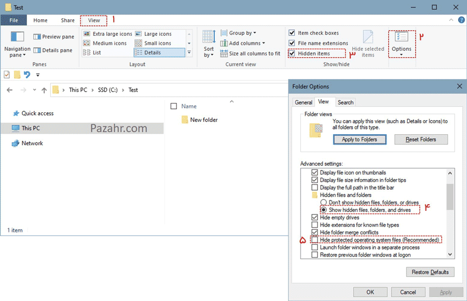
Task: Toggle the Details pane
Action: coord(53,50)
